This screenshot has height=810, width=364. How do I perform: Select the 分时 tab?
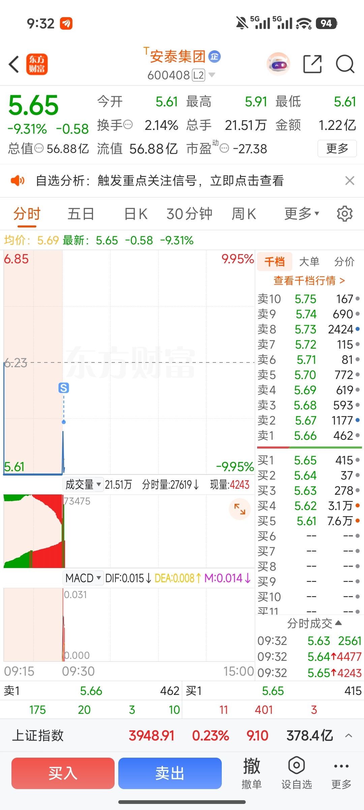[27, 214]
